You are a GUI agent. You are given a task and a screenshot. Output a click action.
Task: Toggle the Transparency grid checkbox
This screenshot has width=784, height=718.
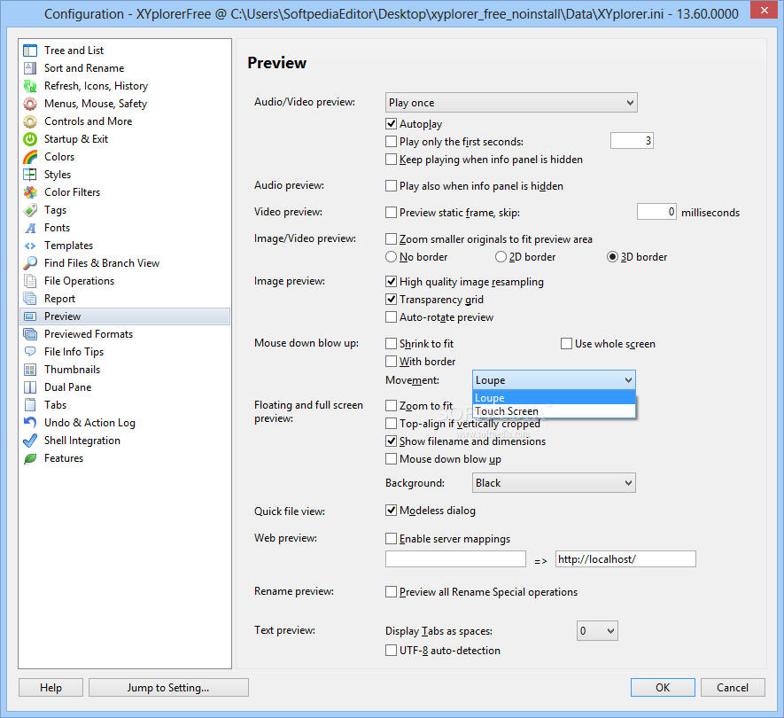point(391,300)
